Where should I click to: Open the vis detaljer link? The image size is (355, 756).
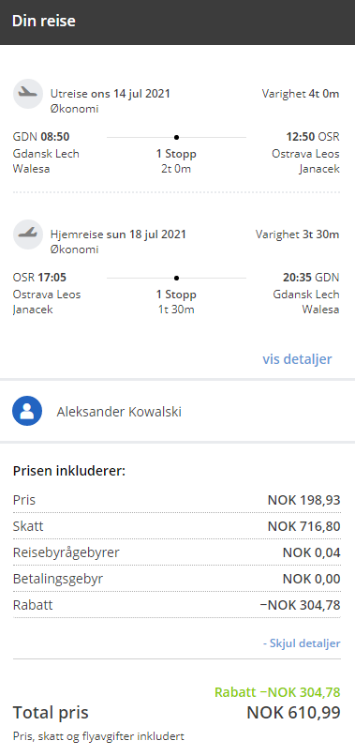[297, 359]
